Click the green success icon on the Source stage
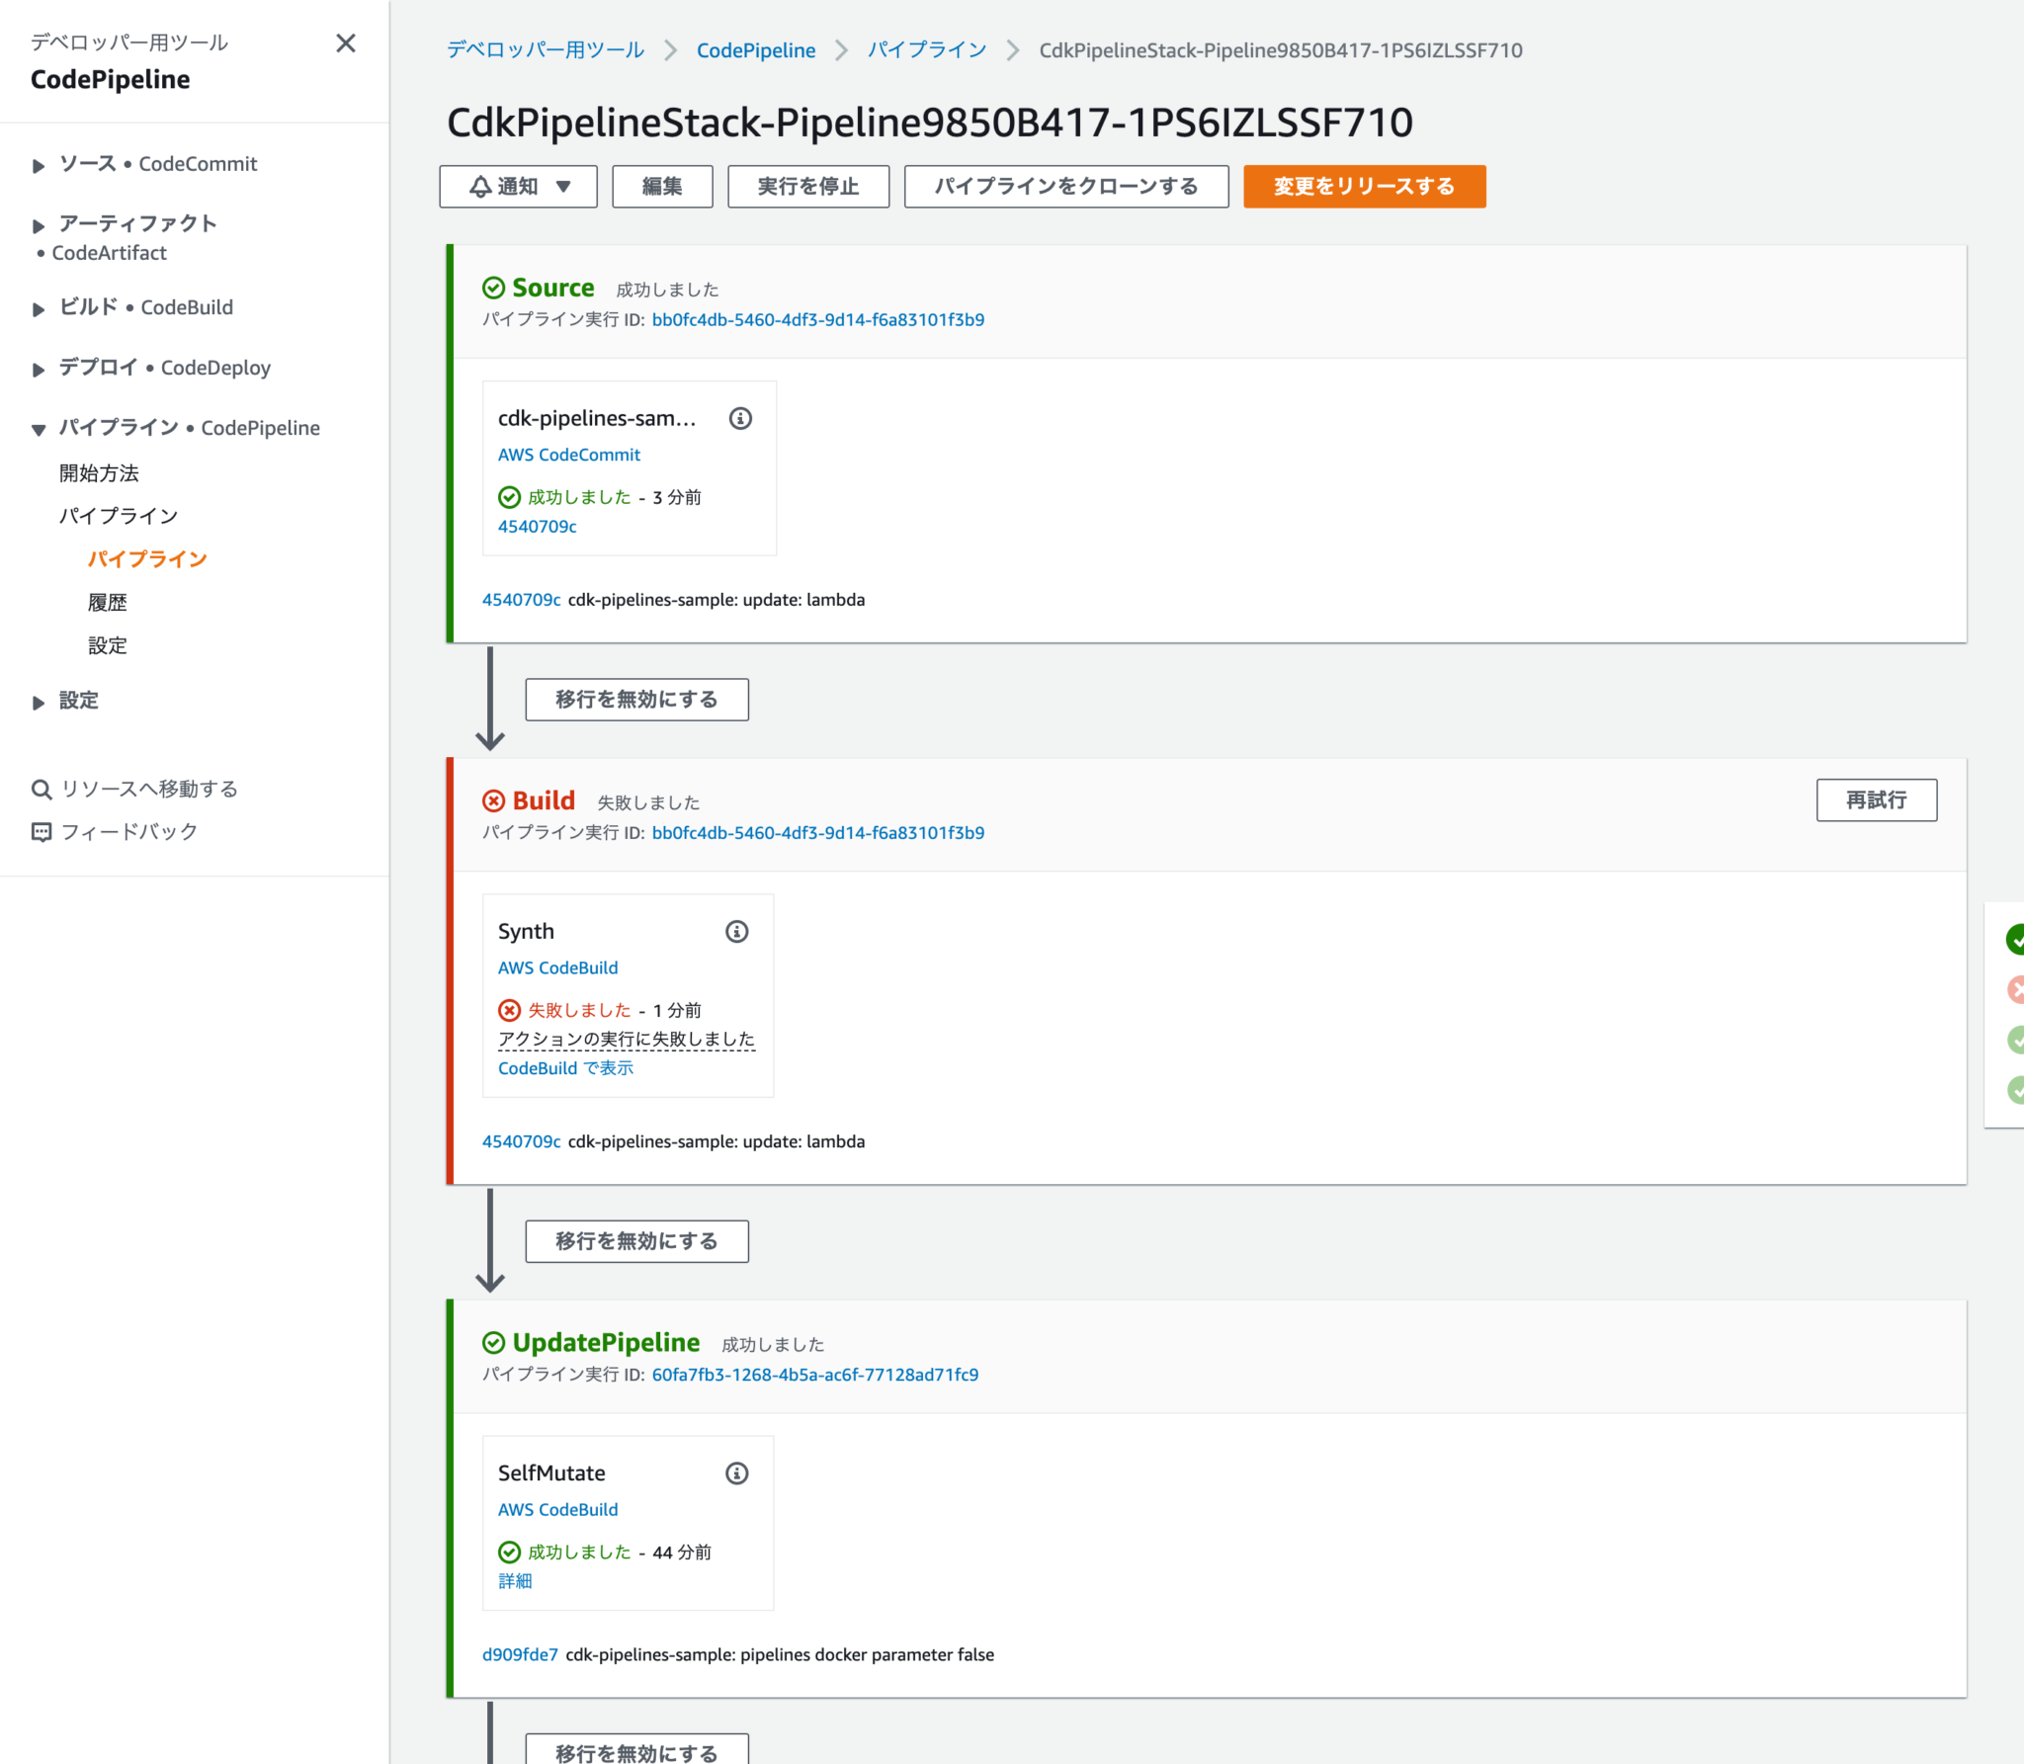The image size is (2024, 1764). pyautogui.click(x=493, y=288)
